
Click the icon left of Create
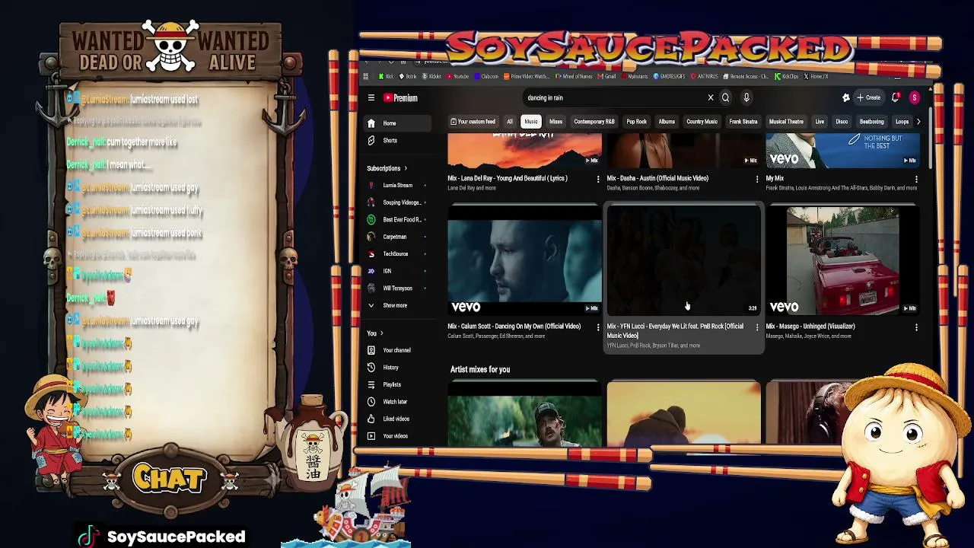pyautogui.click(x=845, y=97)
